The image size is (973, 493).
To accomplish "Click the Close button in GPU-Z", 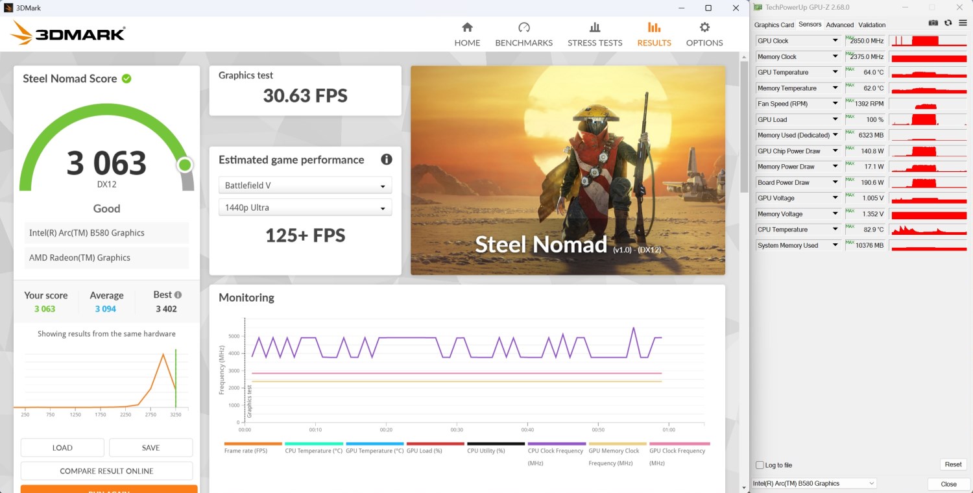I will tap(949, 484).
